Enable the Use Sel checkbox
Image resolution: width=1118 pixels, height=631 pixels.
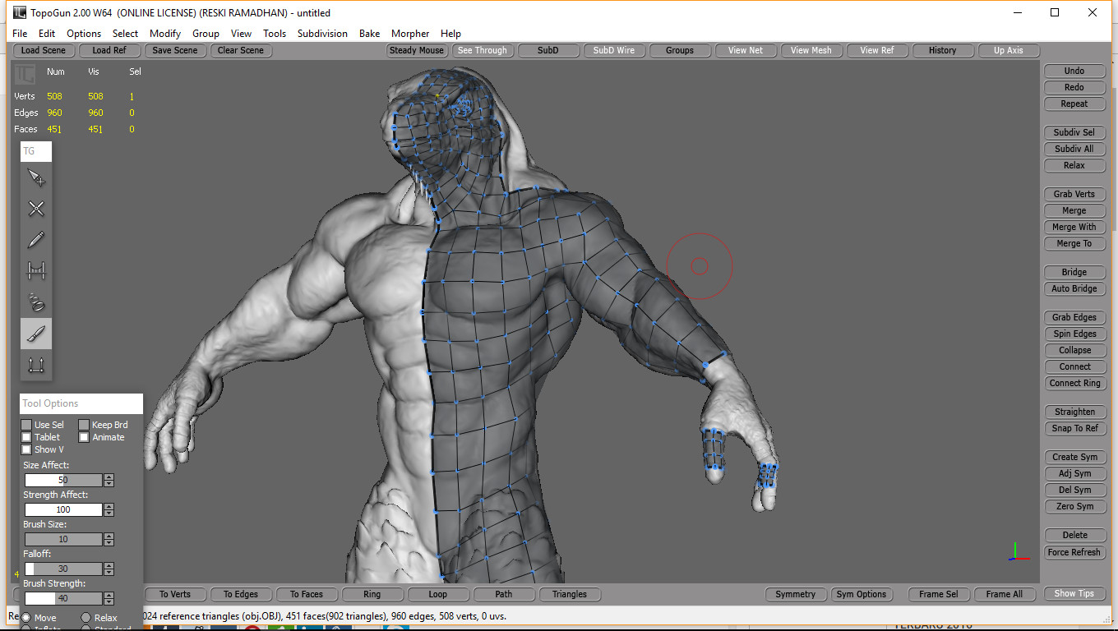coord(26,425)
